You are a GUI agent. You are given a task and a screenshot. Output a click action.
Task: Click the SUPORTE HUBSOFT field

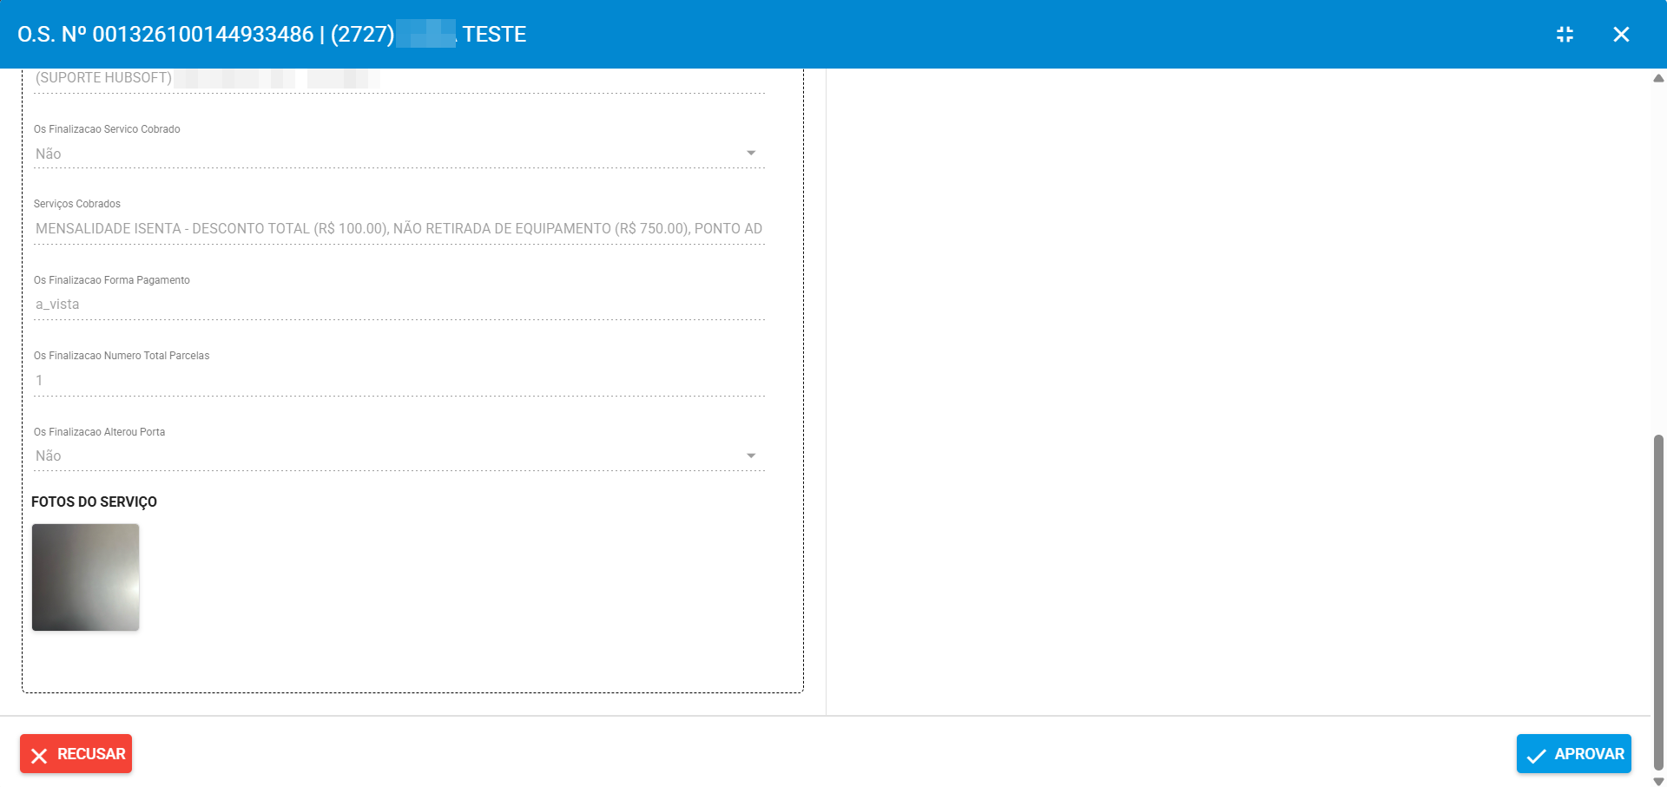pyautogui.click(x=399, y=78)
